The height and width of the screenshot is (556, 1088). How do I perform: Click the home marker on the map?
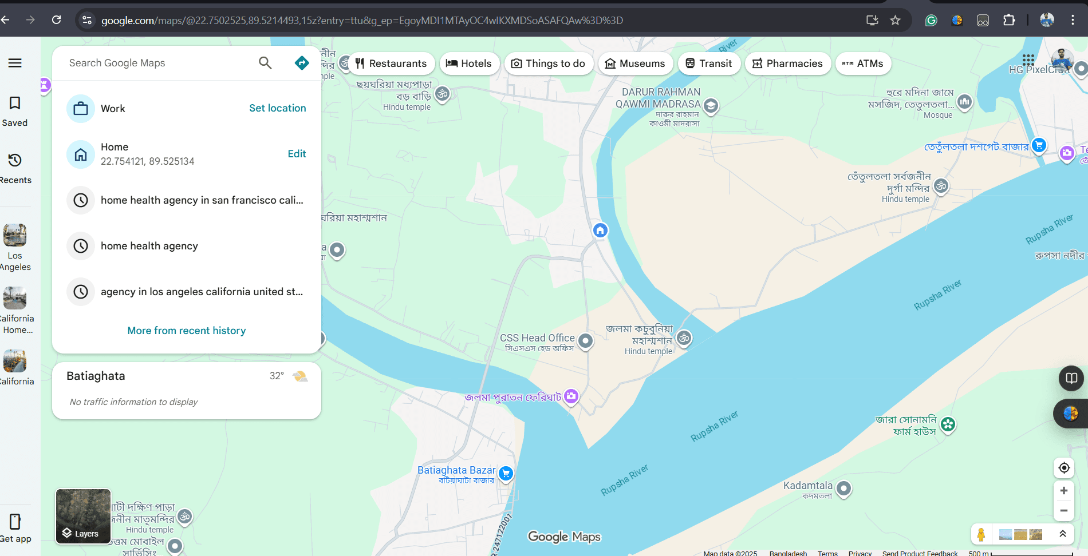click(x=600, y=231)
